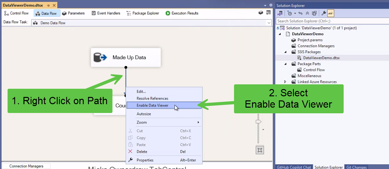This screenshot has width=389, height=169.
Task: Click the Zoom to Fit button
Action: pyautogui.click(x=260, y=150)
